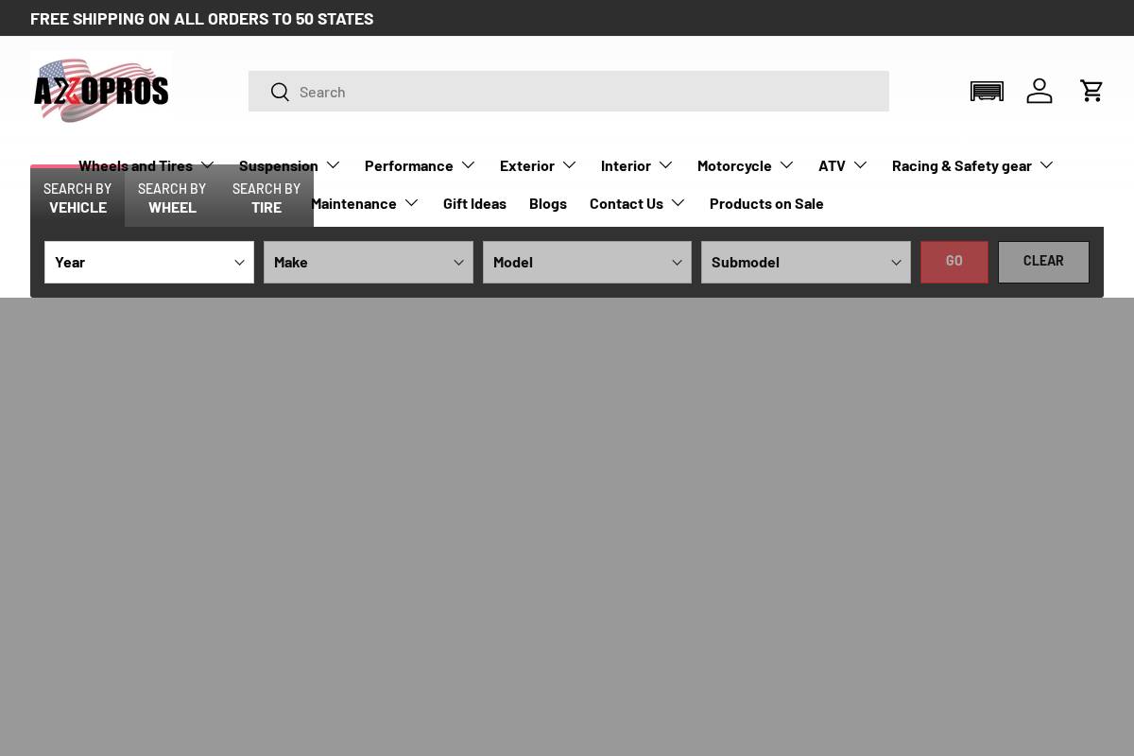The image size is (1134, 756).
Task: Select Search by Vehicle mode
Action: coord(77,198)
